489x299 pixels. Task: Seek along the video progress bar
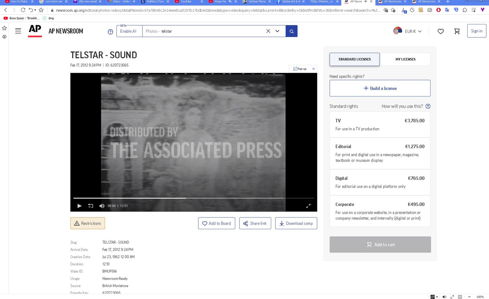coord(194,198)
